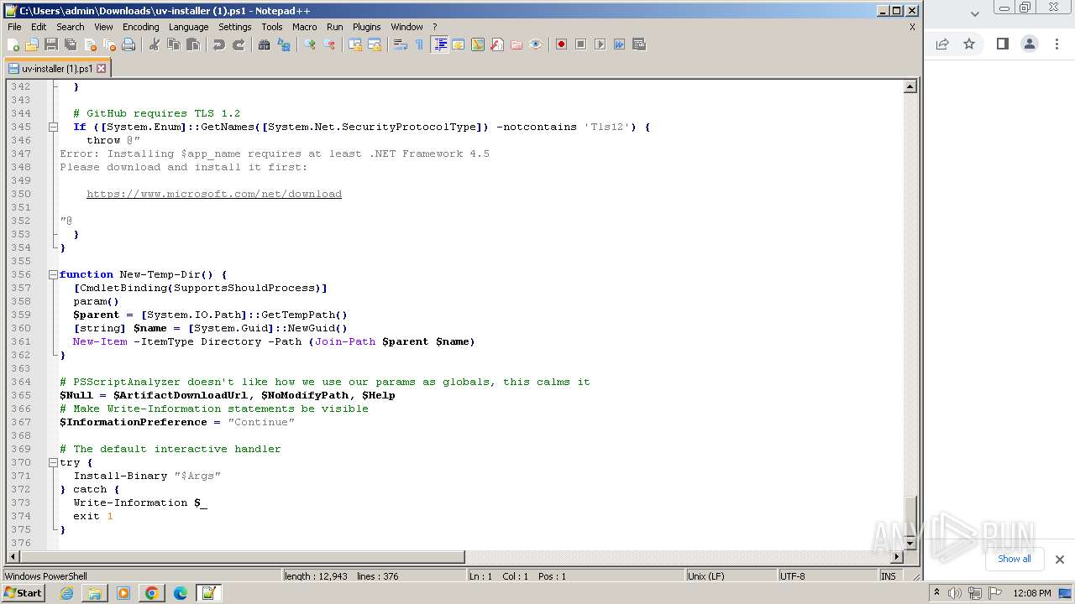Viewport: 1075px width, 604px height.
Task: Open the Language menu
Action: click(x=188, y=27)
